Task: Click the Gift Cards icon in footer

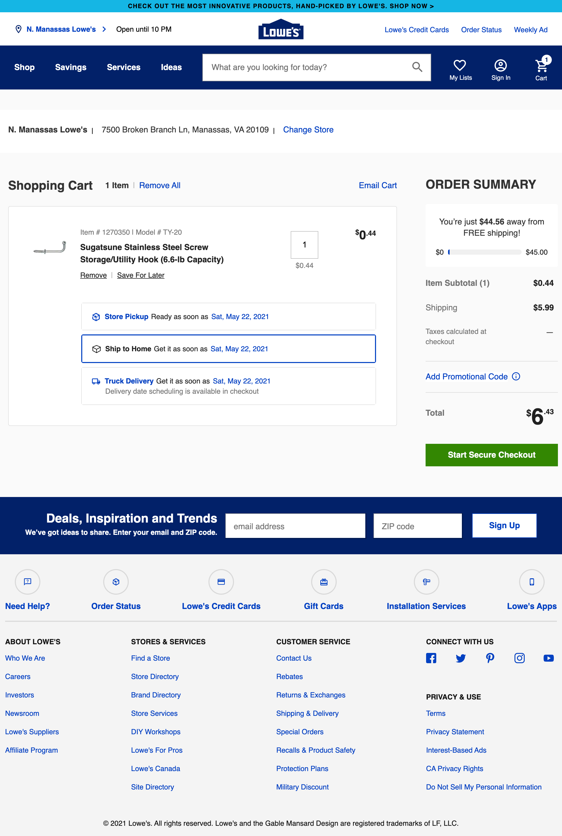Action: pos(324,582)
